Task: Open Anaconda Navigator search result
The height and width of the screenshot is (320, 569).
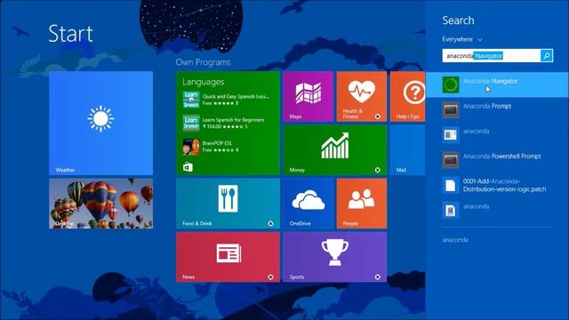Action: click(x=497, y=84)
